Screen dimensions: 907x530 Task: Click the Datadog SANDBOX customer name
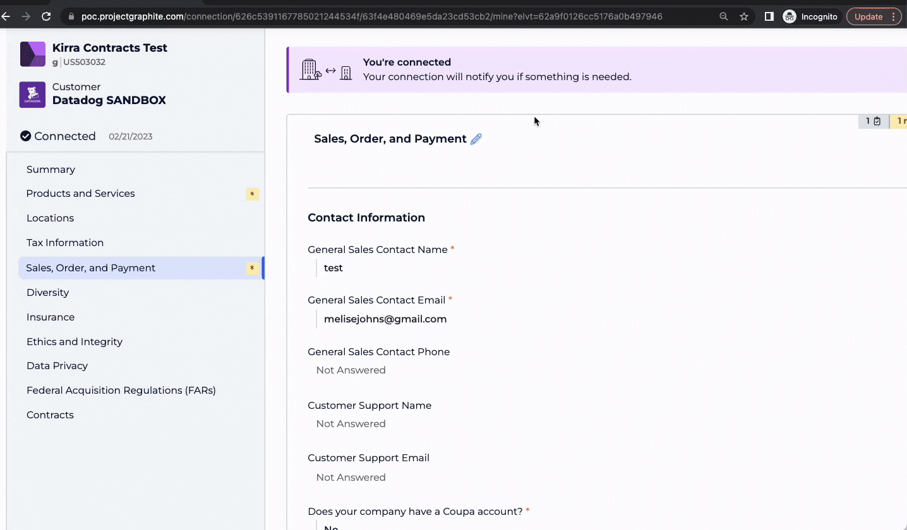pyautogui.click(x=109, y=100)
